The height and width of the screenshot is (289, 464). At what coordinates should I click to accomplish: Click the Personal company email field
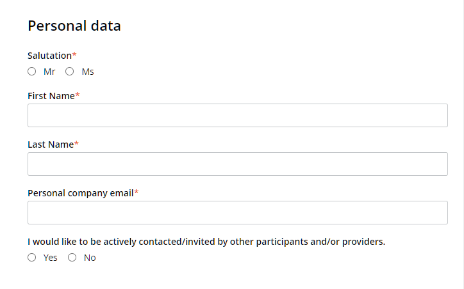click(237, 213)
